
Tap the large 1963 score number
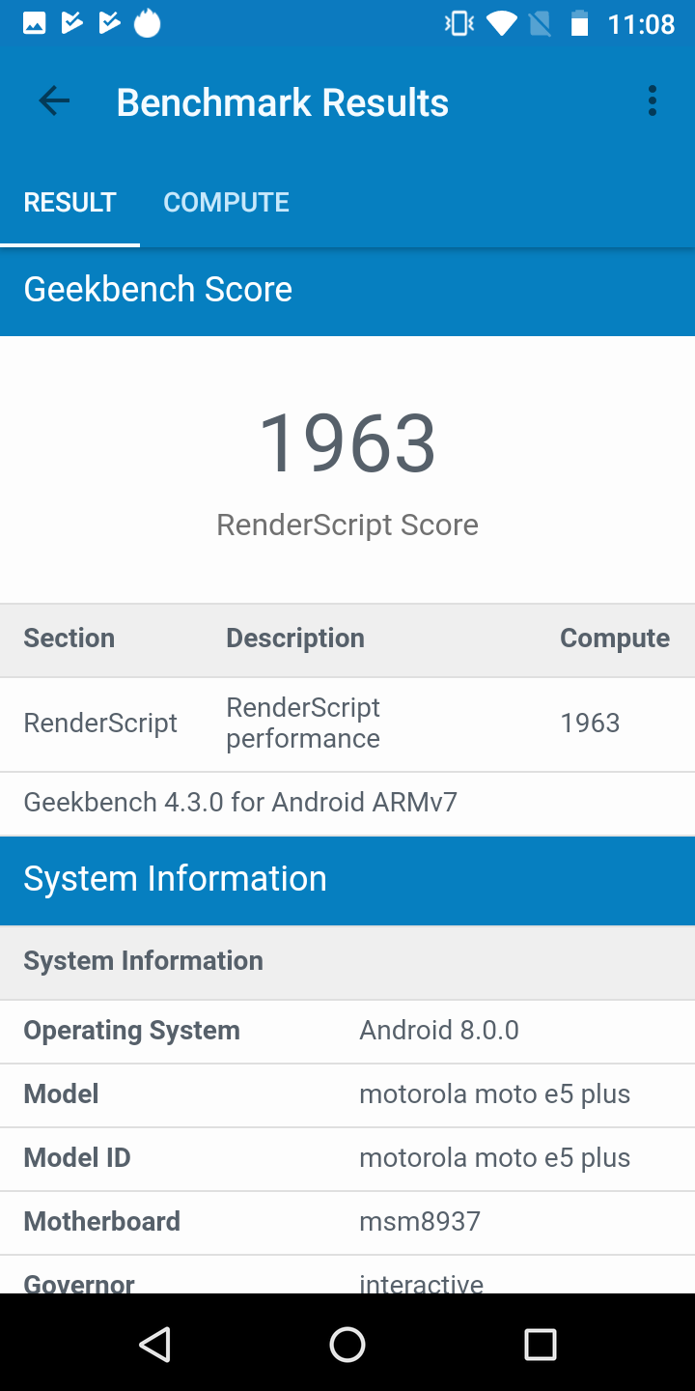[347, 443]
